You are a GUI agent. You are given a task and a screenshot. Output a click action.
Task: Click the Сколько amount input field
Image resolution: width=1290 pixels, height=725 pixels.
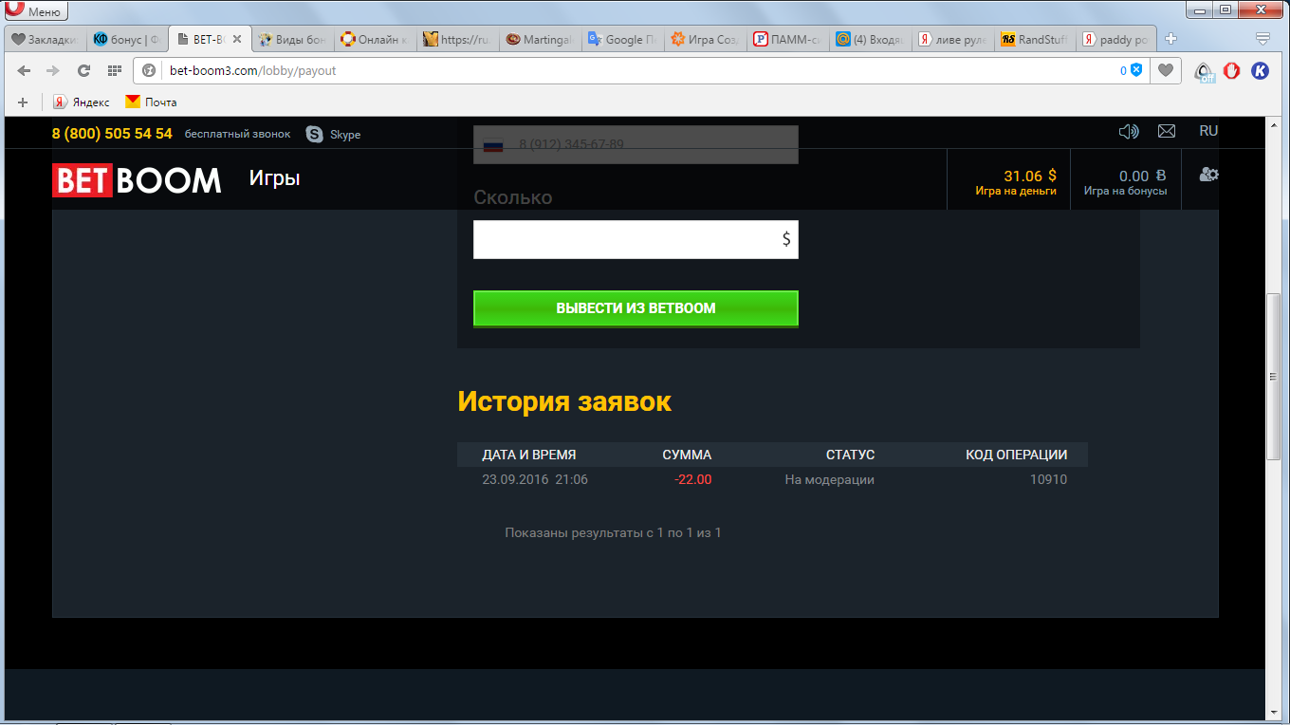[x=636, y=239]
